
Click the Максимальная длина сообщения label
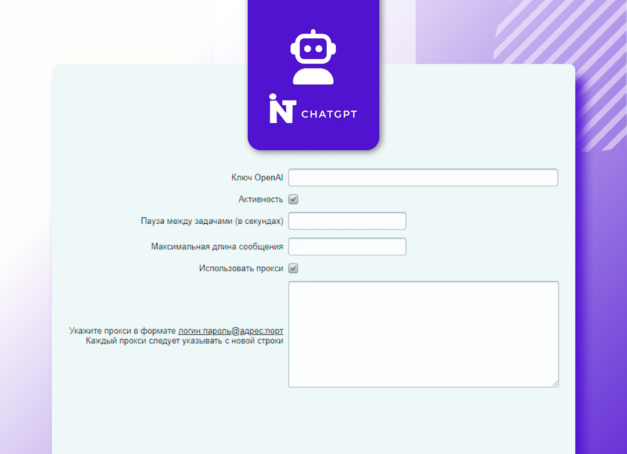click(x=217, y=246)
